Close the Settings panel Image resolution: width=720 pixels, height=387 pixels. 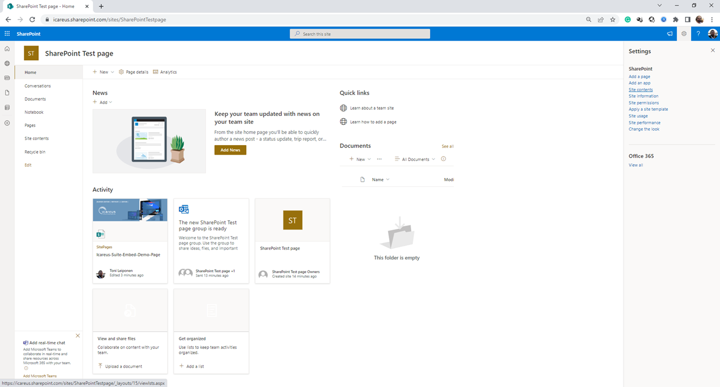713,51
